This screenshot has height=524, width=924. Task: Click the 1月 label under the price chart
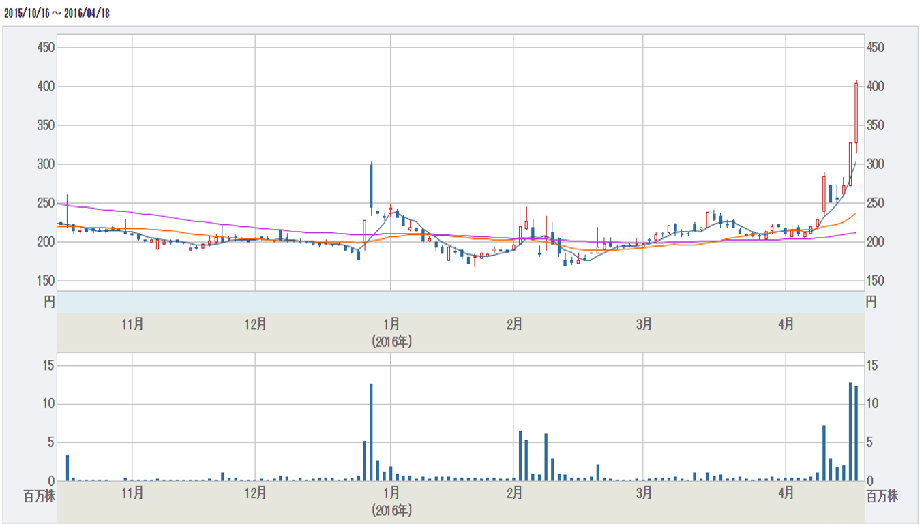pos(391,324)
